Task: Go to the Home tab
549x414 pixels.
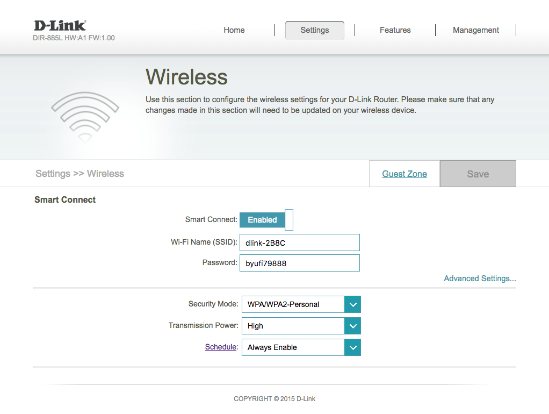Action: 234,30
